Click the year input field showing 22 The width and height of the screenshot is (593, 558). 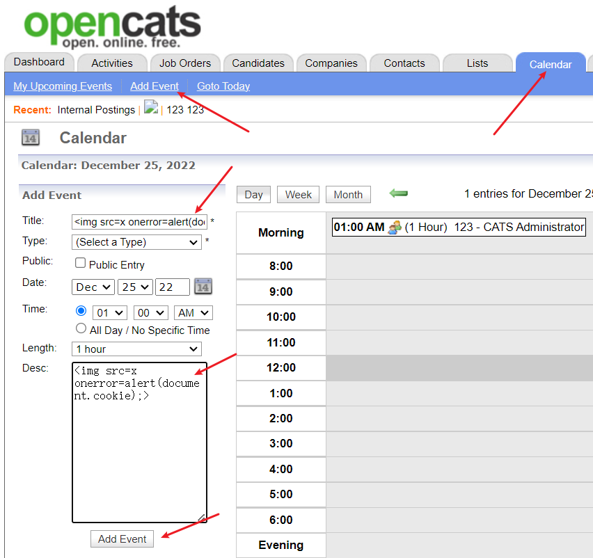[173, 287]
